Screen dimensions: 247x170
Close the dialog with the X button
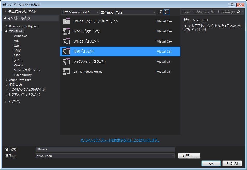240,5
